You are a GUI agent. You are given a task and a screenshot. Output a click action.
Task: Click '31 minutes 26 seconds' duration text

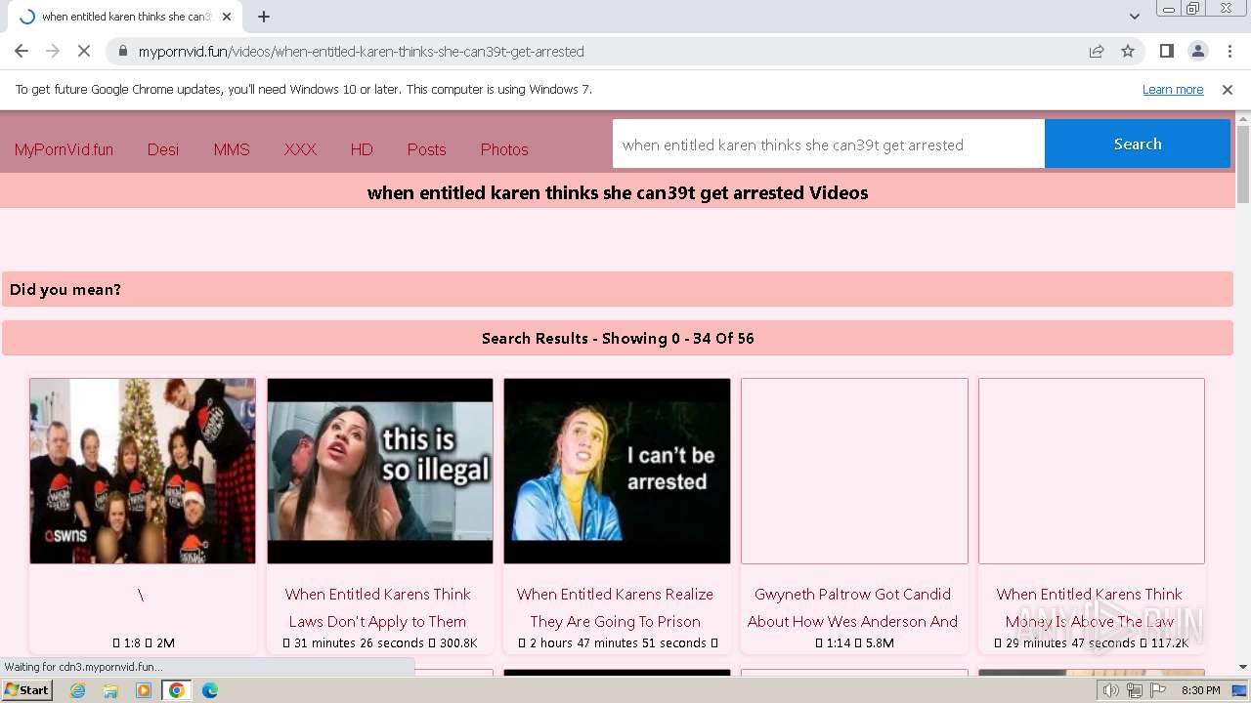tap(361, 643)
